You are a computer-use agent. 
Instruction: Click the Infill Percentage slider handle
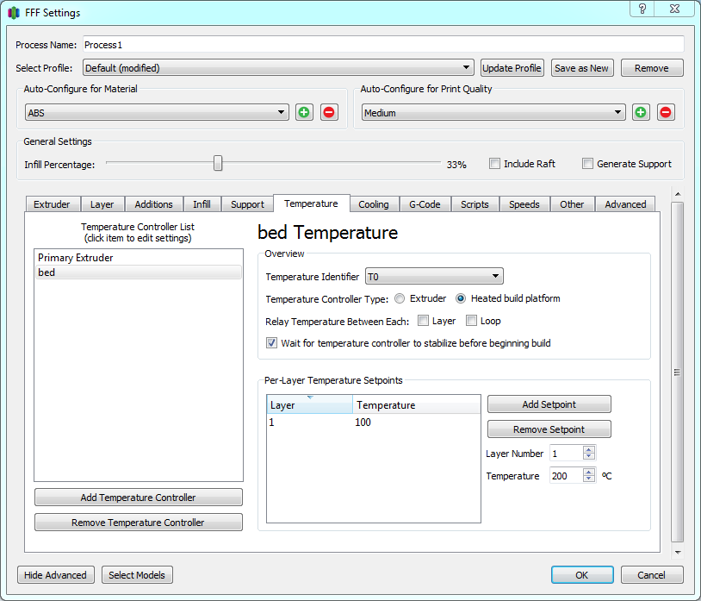[x=218, y=163]
